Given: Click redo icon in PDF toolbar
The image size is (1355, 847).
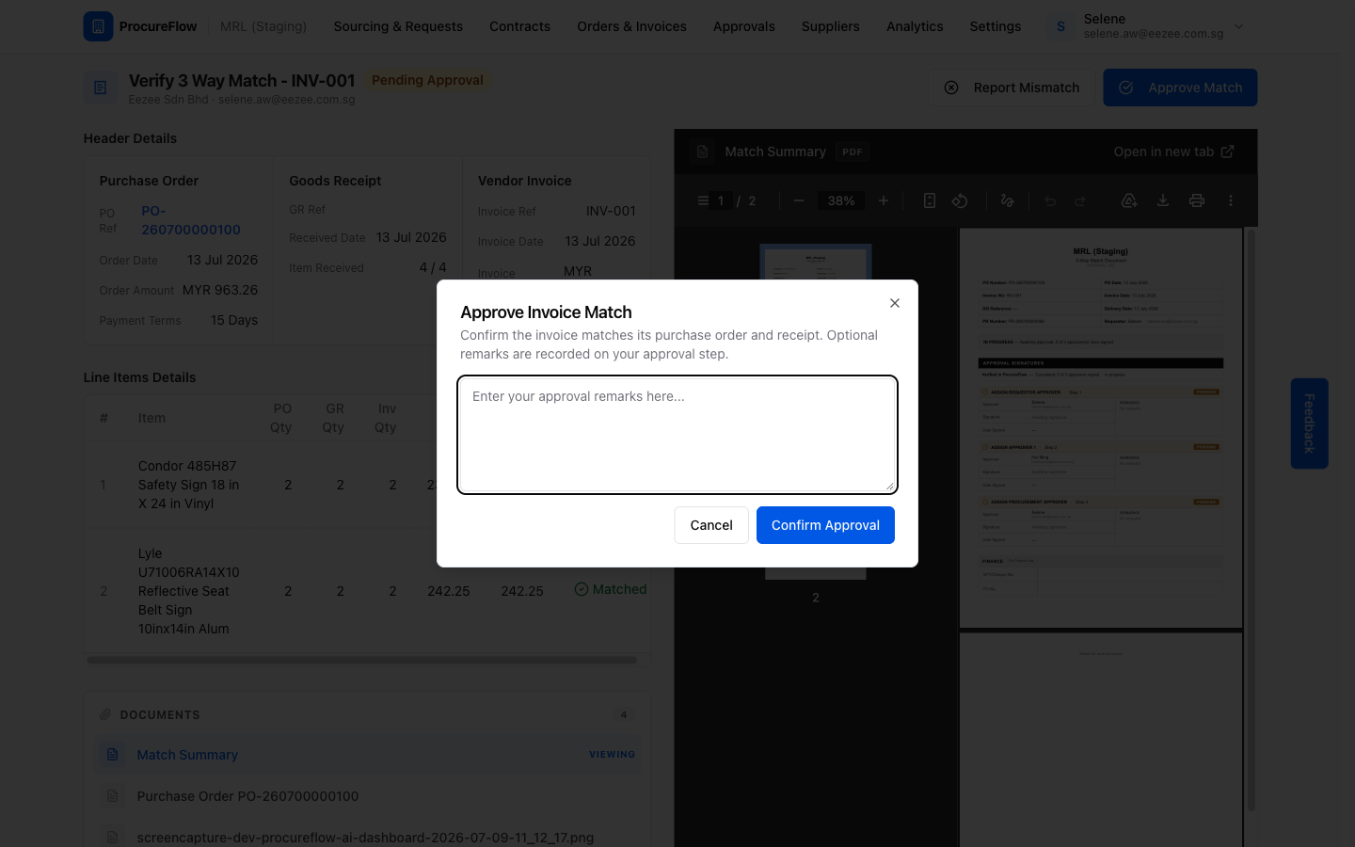Looking at the screenshot, I should tap(1080, 200).
